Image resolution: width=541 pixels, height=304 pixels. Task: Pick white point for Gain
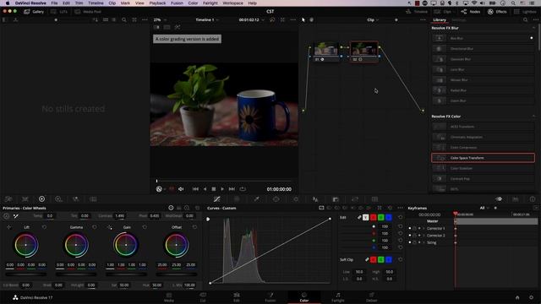[x=109, y=227]
